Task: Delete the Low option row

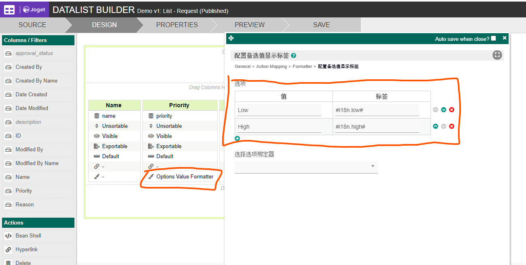Action: 452,110
